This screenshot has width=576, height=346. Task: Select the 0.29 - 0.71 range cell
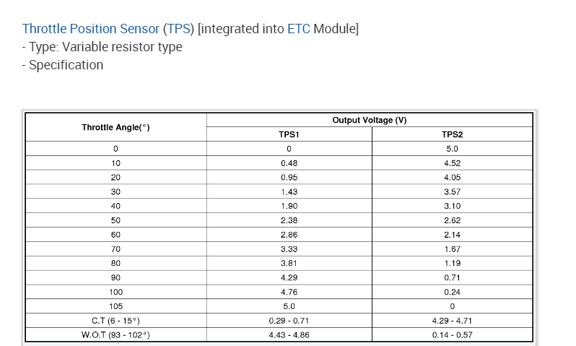click(x=289, y=321)
